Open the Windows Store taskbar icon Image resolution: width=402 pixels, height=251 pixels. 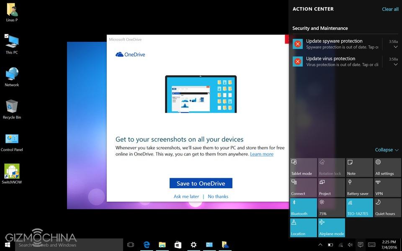click(178, 245)
